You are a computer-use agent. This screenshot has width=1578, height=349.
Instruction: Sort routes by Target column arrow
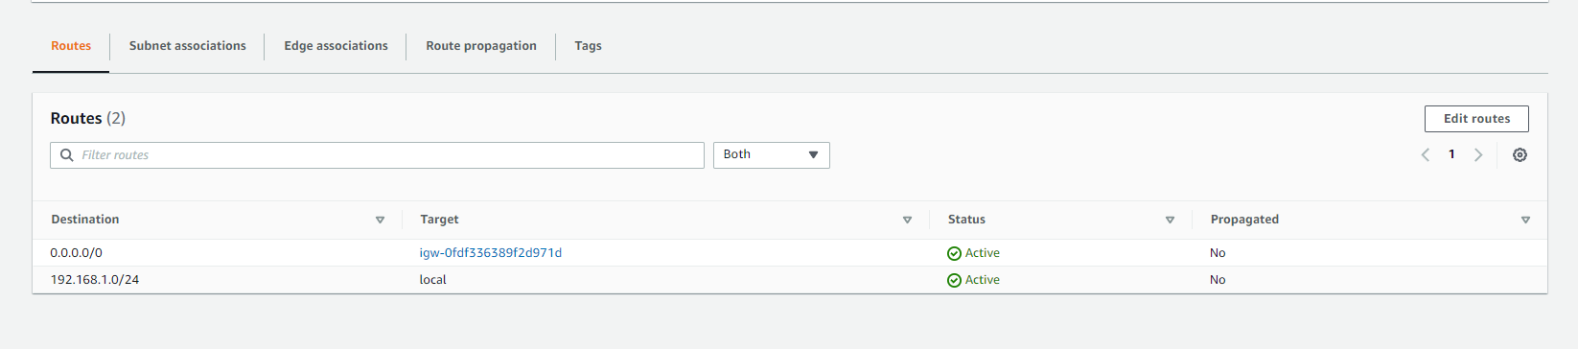click(907, 221)
